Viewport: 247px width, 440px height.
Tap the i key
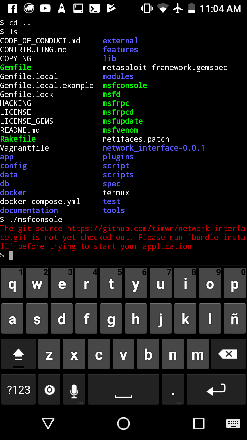(x=185, y=283)
